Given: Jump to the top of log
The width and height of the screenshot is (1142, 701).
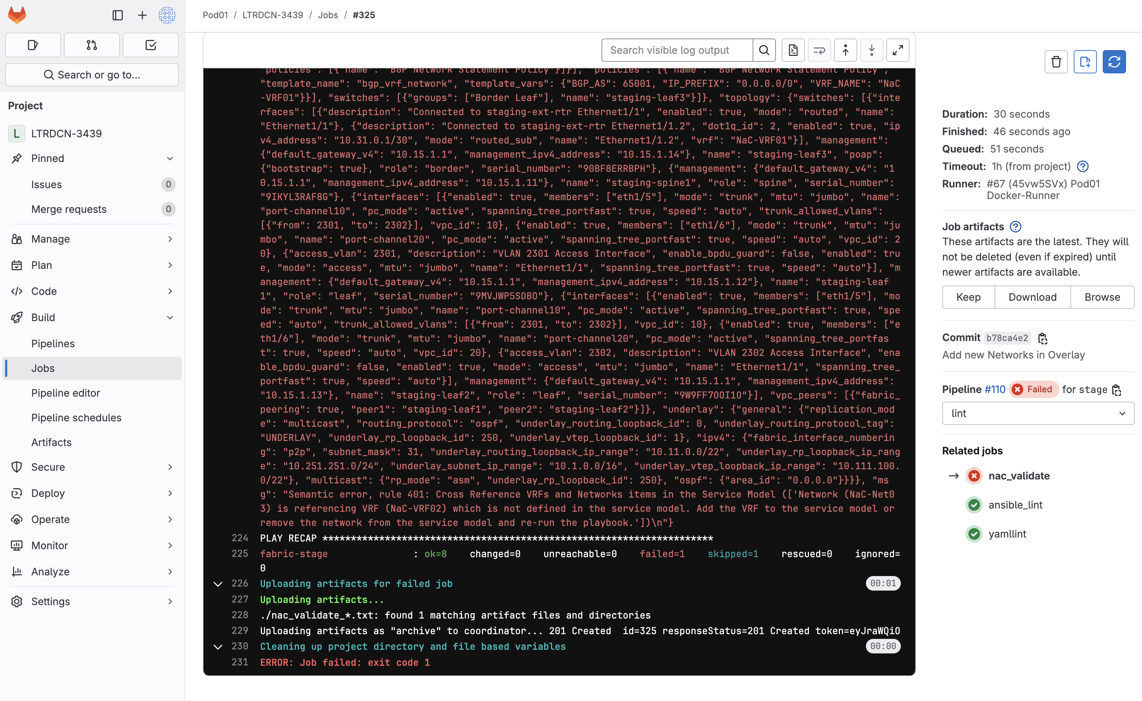Looking at the screenshot, I should pos(845,50).
